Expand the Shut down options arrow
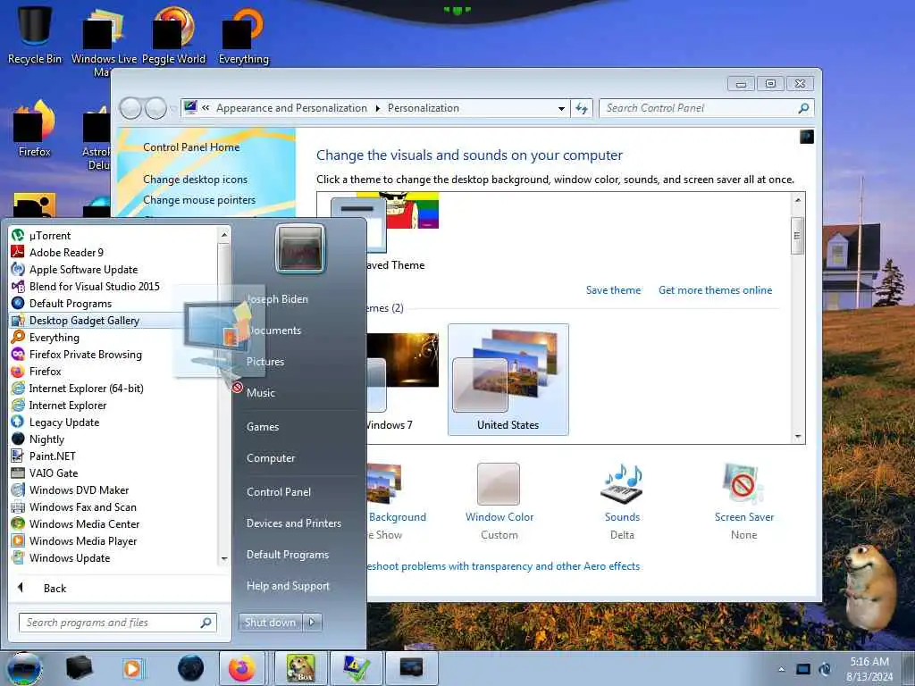This screenshot has height=686, width=915. click(312, 623)
